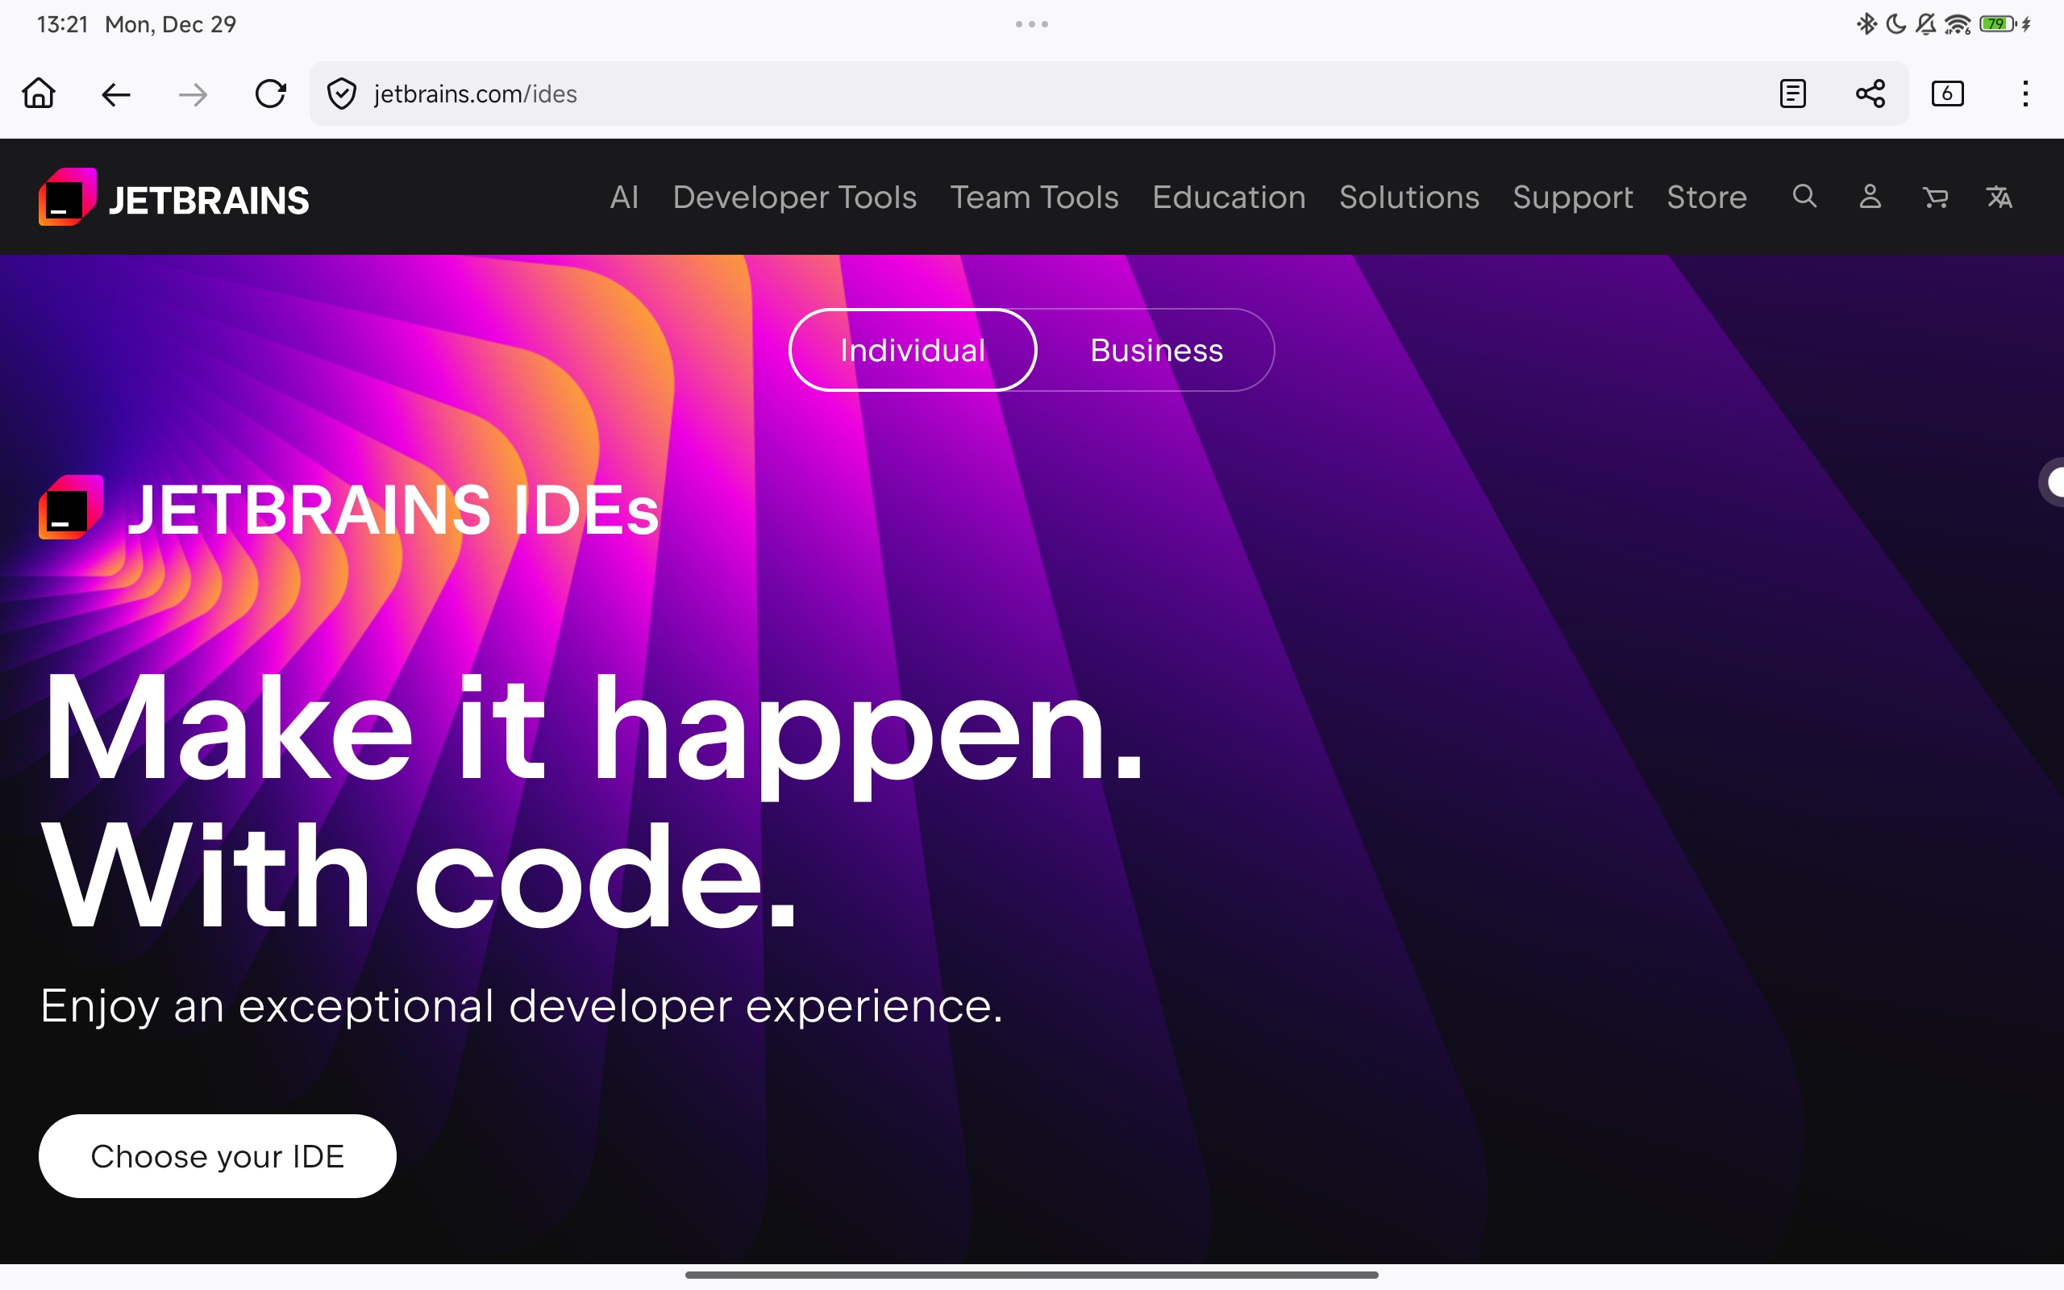
Task: Open the browser tab switcher showing 6 tabs
Action: point(1948,93)
